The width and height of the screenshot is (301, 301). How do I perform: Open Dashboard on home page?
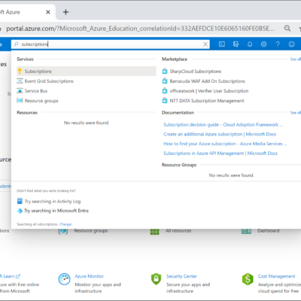pos(268,231)
